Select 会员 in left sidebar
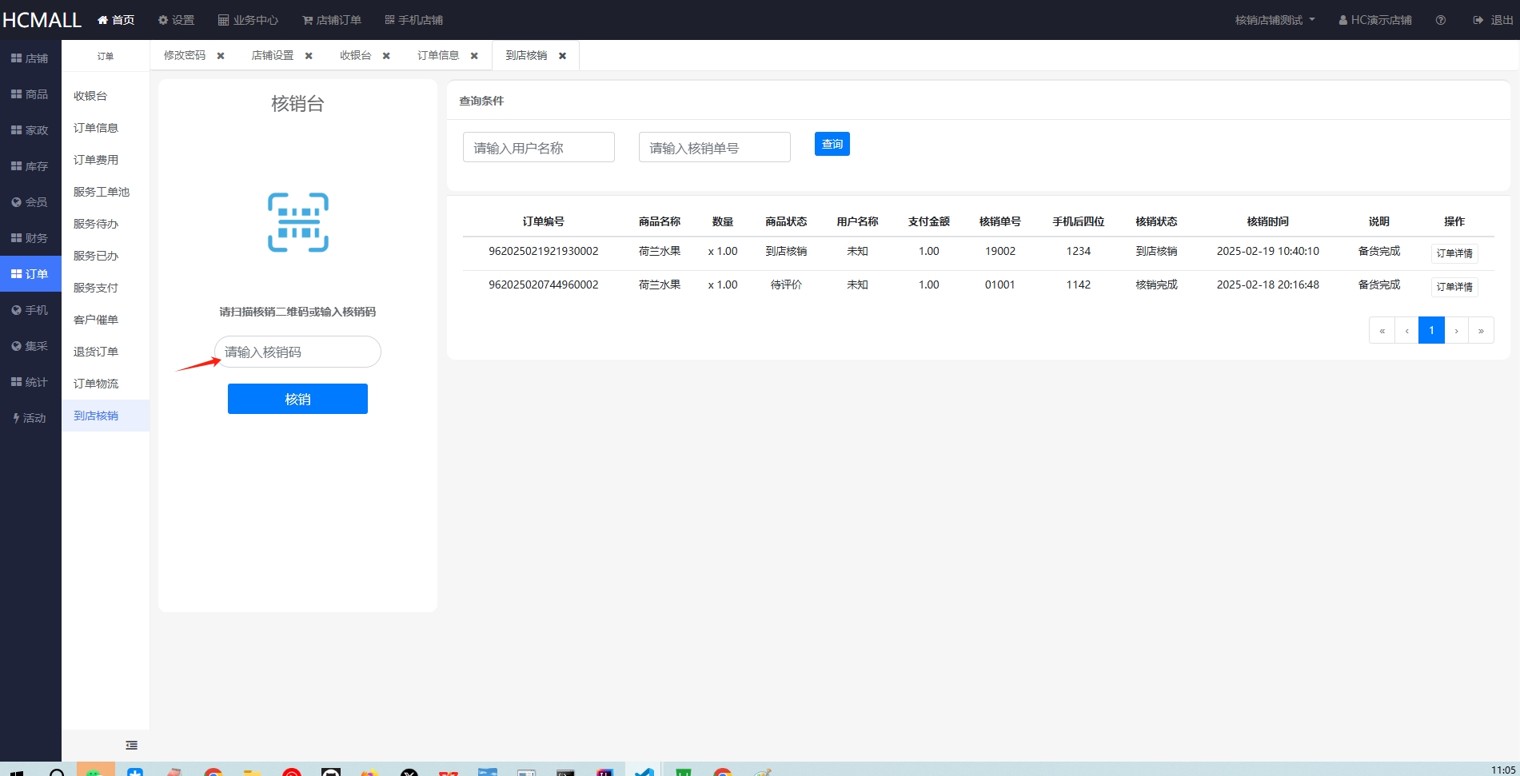 (30, 202)
